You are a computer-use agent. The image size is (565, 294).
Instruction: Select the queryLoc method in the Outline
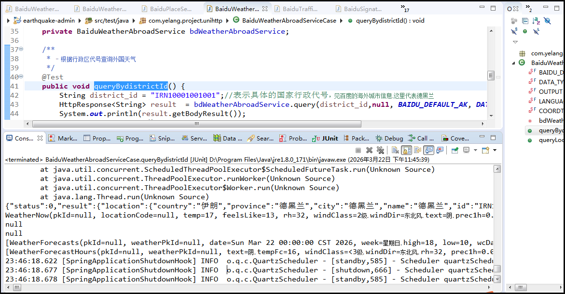pos(551,140)
